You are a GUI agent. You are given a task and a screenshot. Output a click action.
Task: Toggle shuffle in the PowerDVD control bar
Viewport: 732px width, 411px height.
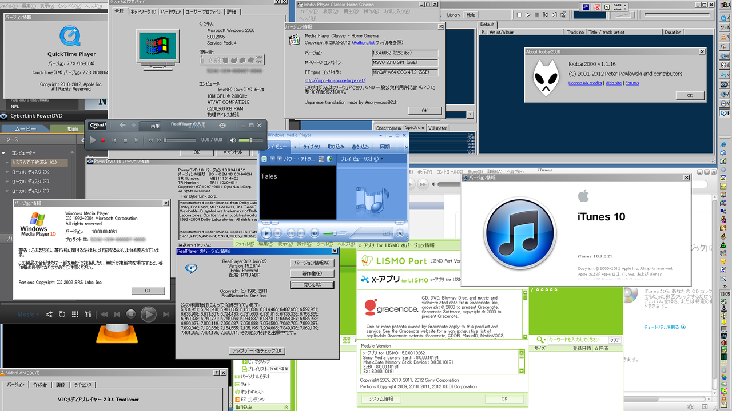click(x=49, y=315)
